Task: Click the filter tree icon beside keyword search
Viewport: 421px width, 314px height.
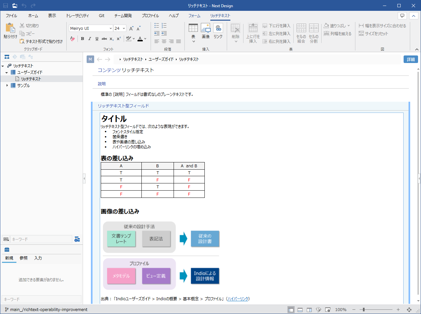Action: (x=77, y=239)
